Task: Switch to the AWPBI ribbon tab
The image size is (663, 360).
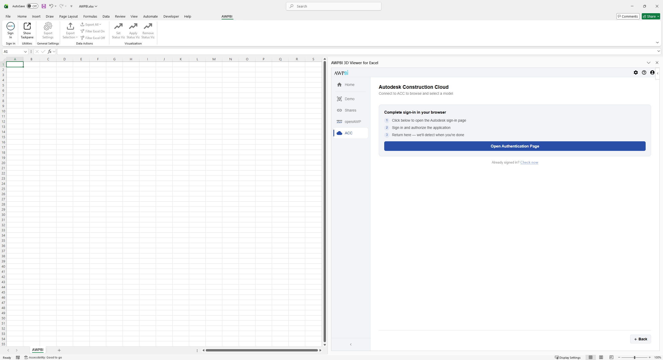Action: [227, 16]
